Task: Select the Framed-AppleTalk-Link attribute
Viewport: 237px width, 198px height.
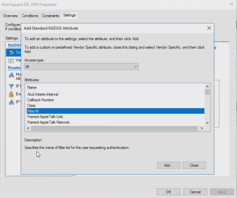Action: (x=45, y=117)
